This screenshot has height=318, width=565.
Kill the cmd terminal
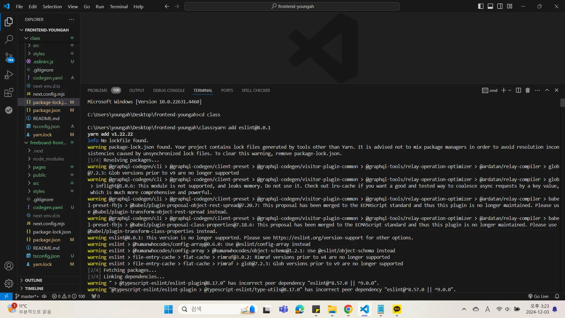[528, 90]
